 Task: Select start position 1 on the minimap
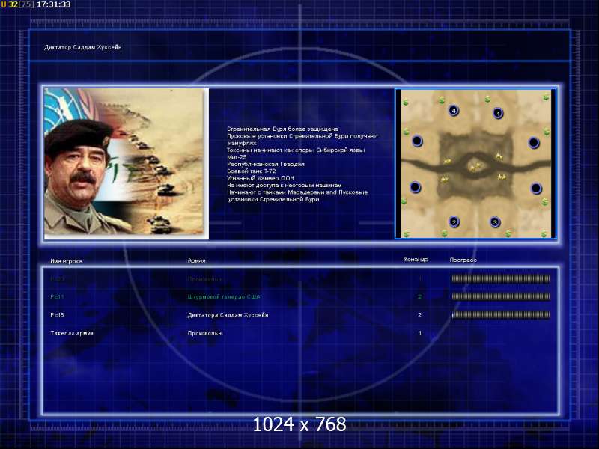click(498, 114)
